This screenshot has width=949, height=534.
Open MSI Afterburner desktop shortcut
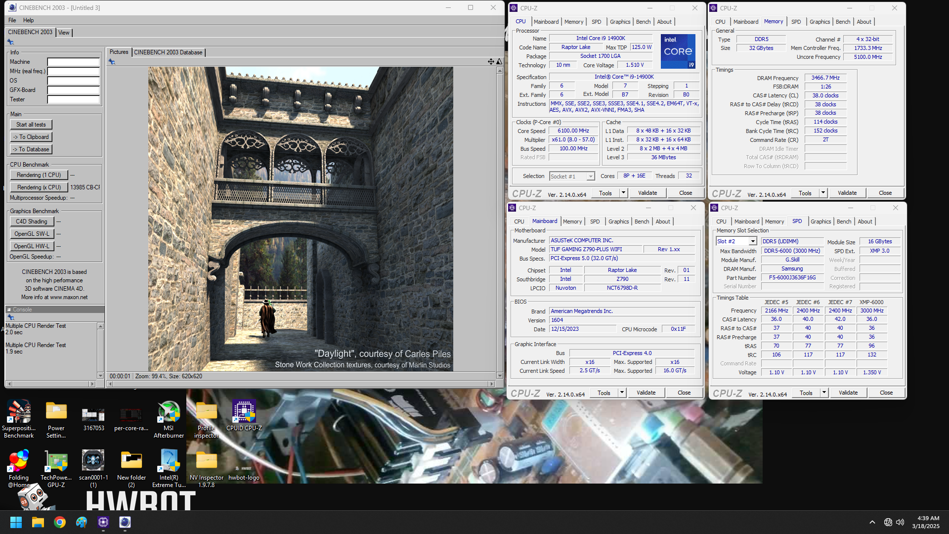pyautogui.click(x=169, y=418)
